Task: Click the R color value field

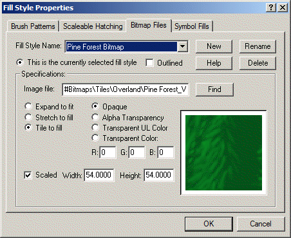Action: click(108, 152)
